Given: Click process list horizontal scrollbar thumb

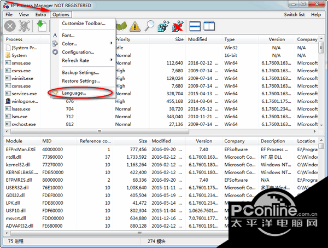Looking at the screenshot, I should pyautogui.click(x=99, y=131).
